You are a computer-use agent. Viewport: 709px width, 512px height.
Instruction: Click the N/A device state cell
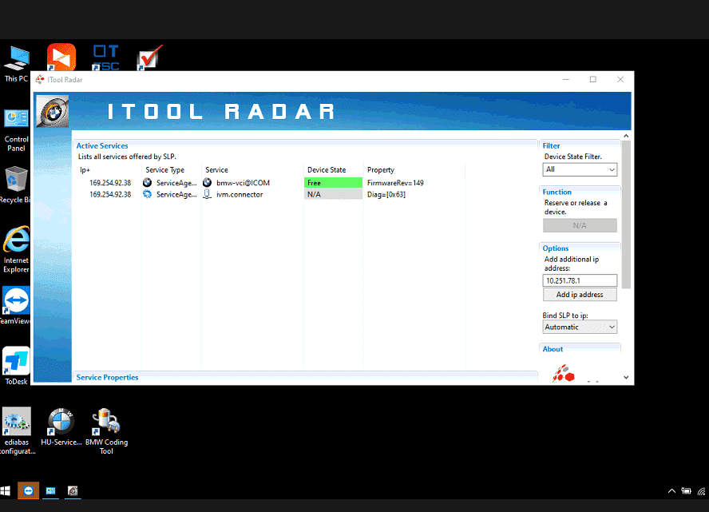pos(333,194)
